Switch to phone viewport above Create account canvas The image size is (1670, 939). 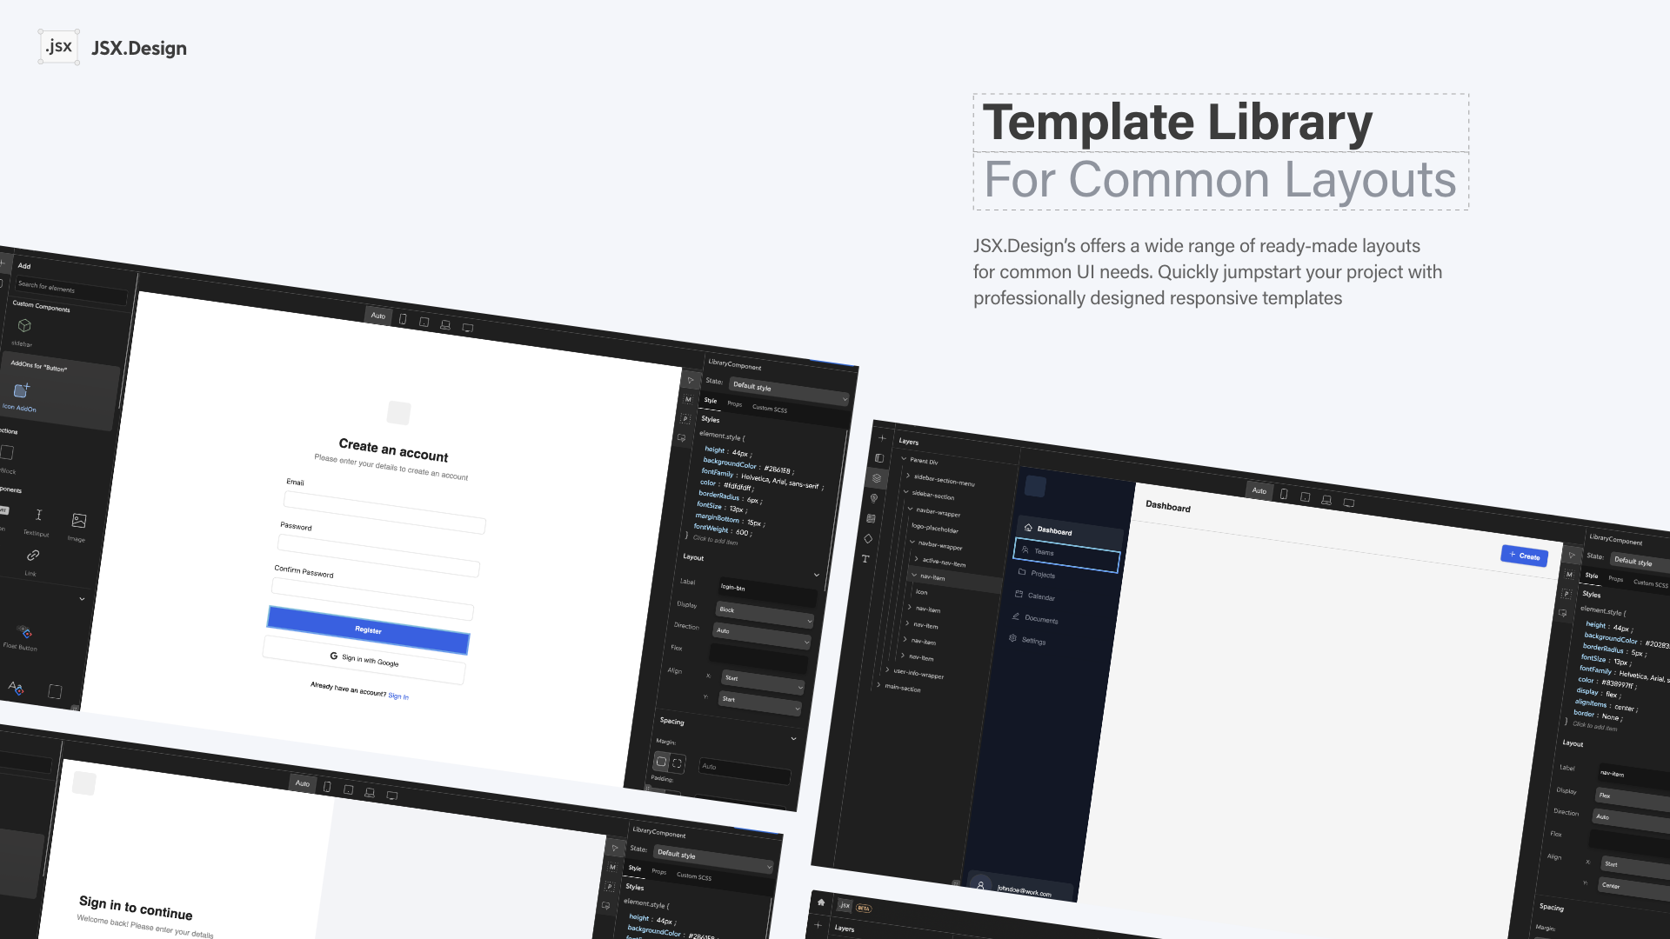[x=403, y=319]
